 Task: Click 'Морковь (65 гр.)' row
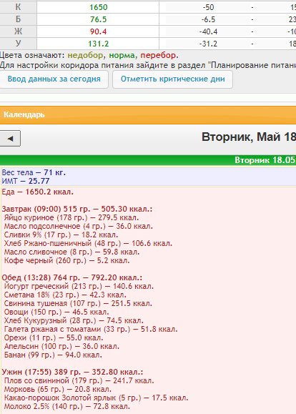(x=58, y=390)
